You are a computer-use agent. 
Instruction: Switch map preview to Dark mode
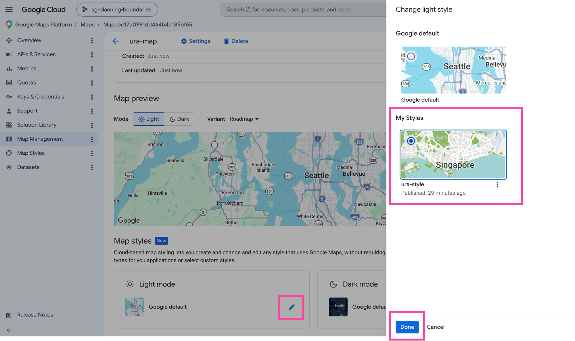click(x=179, y=119)
